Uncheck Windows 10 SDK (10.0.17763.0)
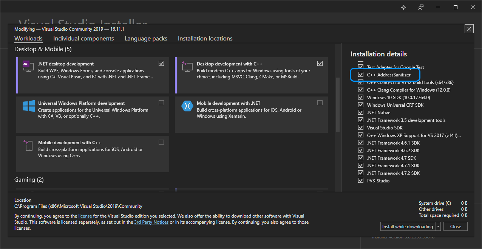482x249 pixels. (x=361, y=98)
